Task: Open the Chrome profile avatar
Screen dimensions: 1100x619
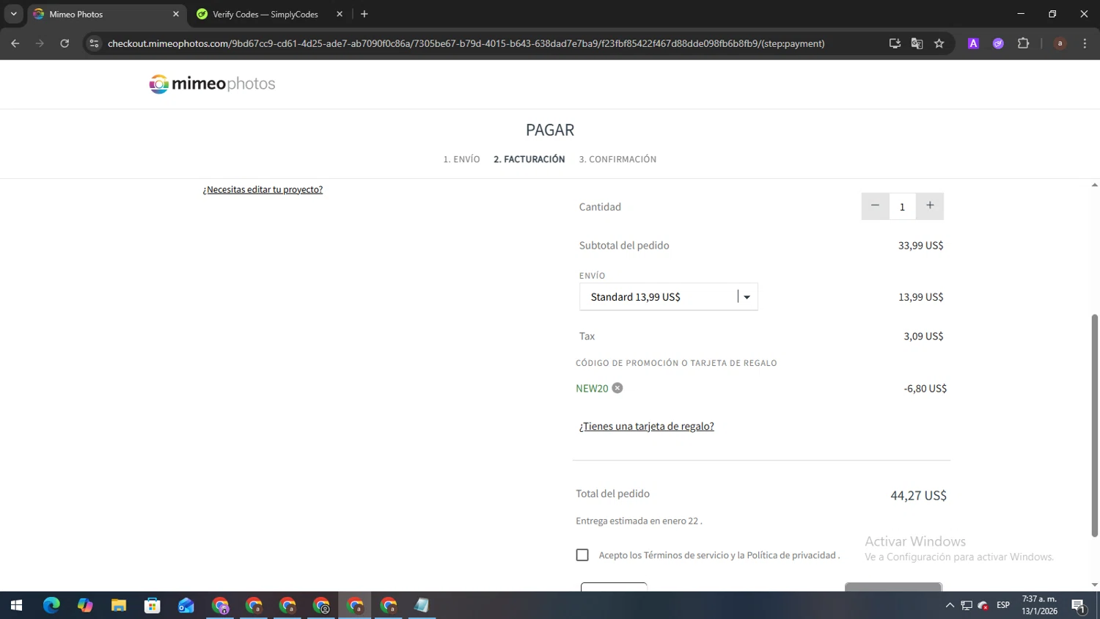Action: point(1060,43)
